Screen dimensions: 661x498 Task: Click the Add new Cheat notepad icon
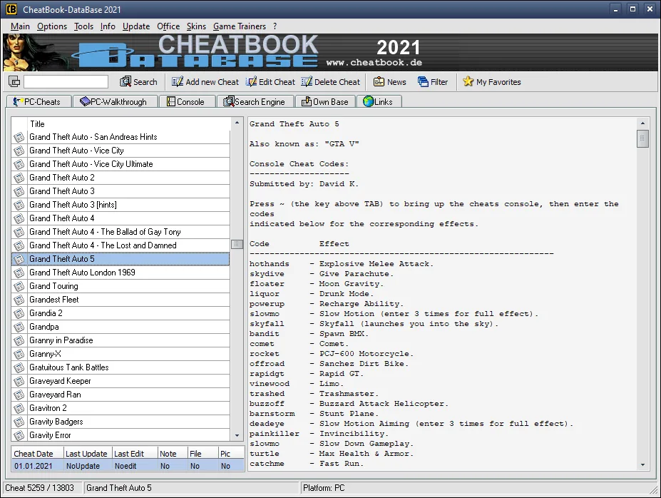coord(177,81)
